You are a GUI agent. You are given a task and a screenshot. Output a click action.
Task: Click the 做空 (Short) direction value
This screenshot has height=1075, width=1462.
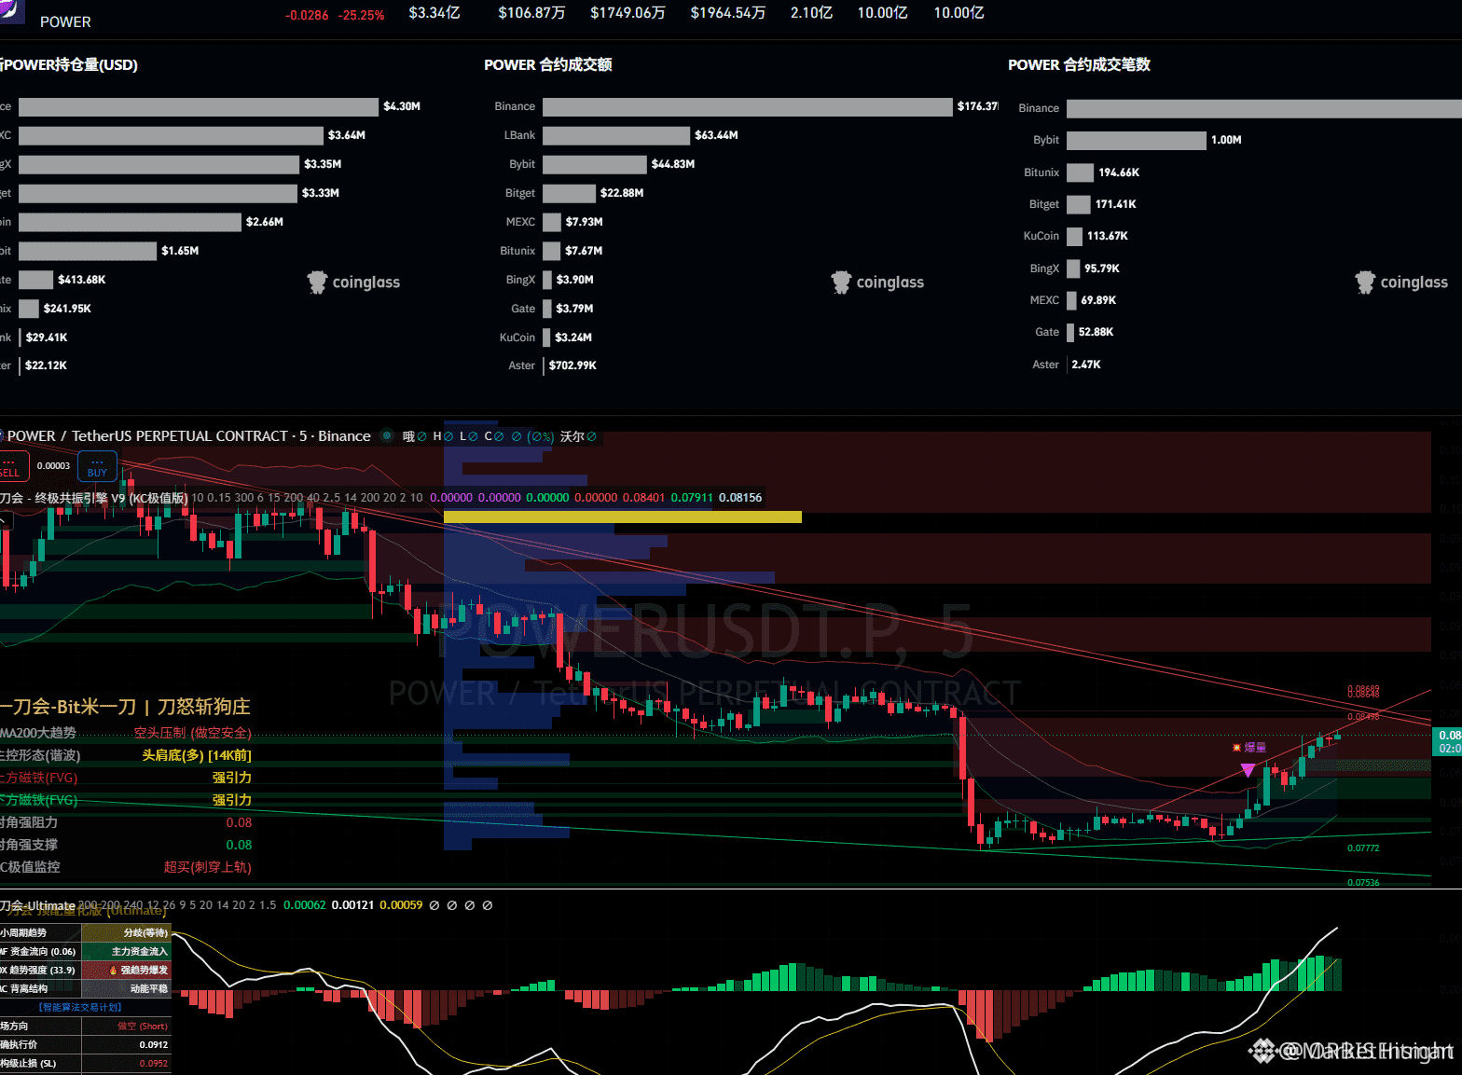[143, 1026]
